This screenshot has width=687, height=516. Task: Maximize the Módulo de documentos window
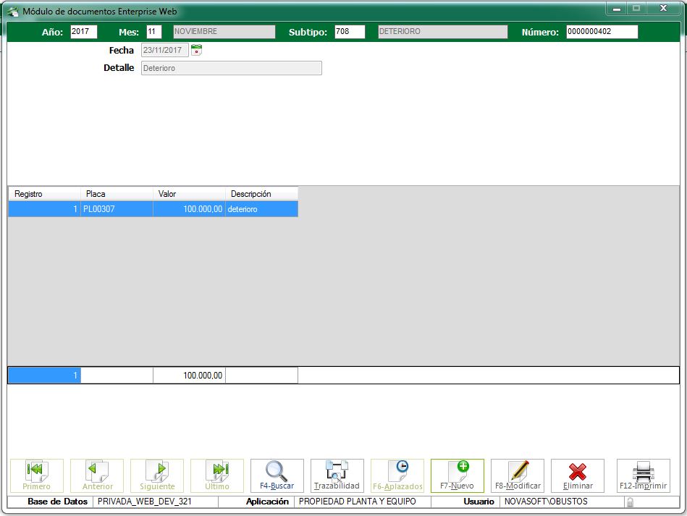tap(636, 9)
